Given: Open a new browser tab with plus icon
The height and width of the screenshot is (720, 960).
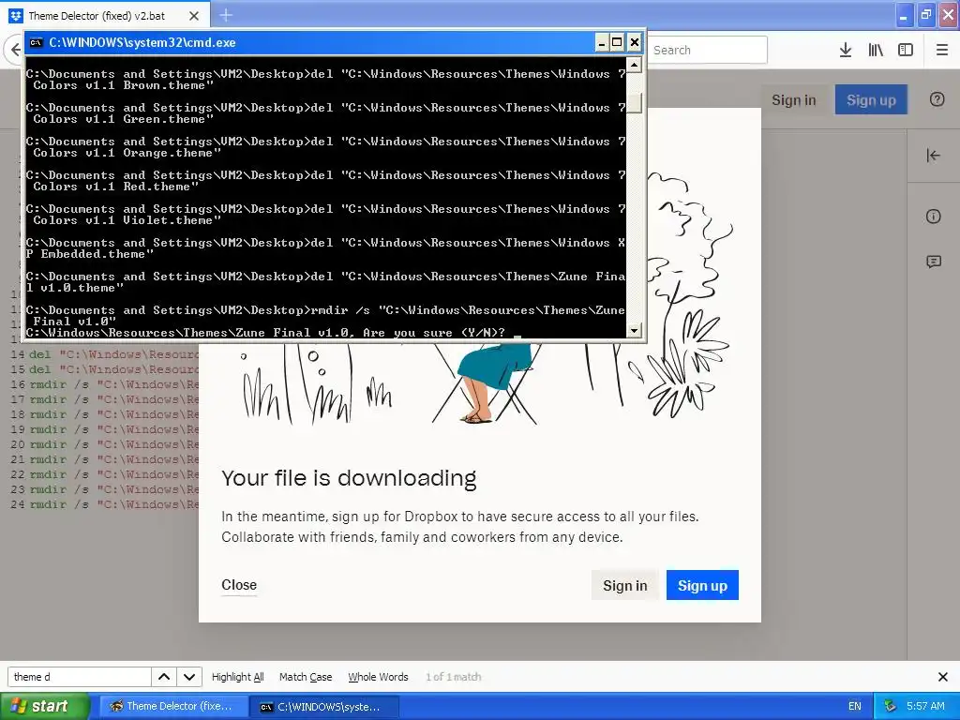Looking at the screenshot, I should 226,15.
